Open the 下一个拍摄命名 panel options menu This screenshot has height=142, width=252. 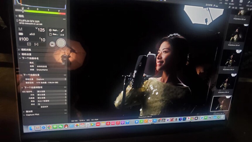click(x=65, y=59)
